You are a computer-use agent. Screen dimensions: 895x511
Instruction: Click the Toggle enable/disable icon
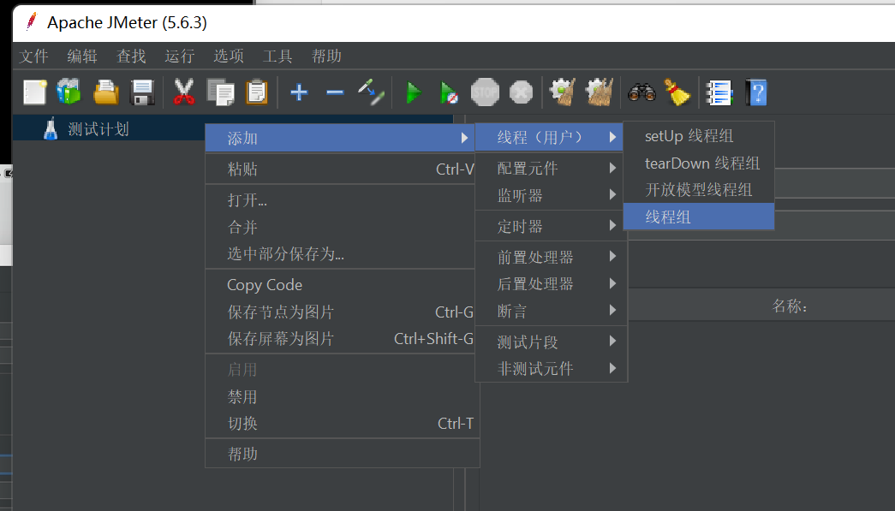click(x=371, y=92)
